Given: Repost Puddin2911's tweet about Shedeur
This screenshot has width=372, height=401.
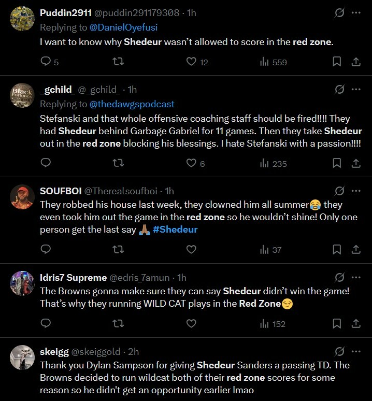Looking at the screenshot, I should 118,62.
